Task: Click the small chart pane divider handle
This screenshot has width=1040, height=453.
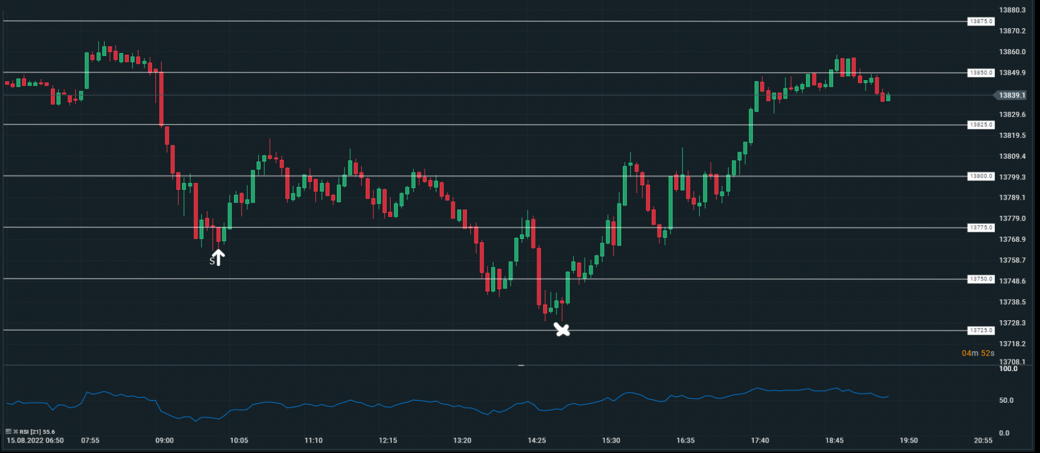Action: click(x=521, y=365)
